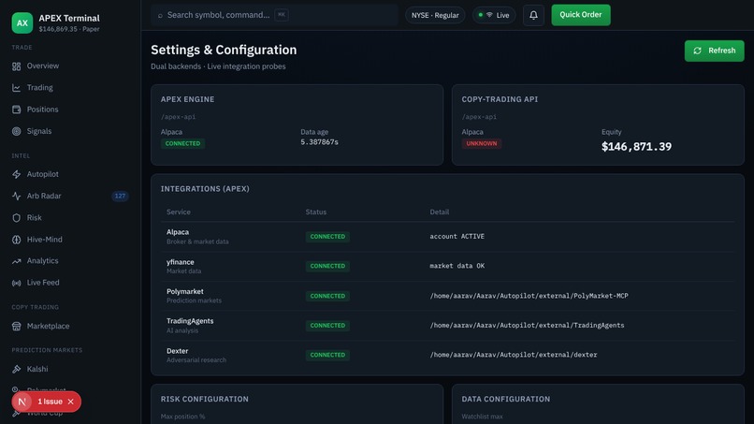Click the Risk shield icon
The image size is (754, 424).
[x=16, y=218]
